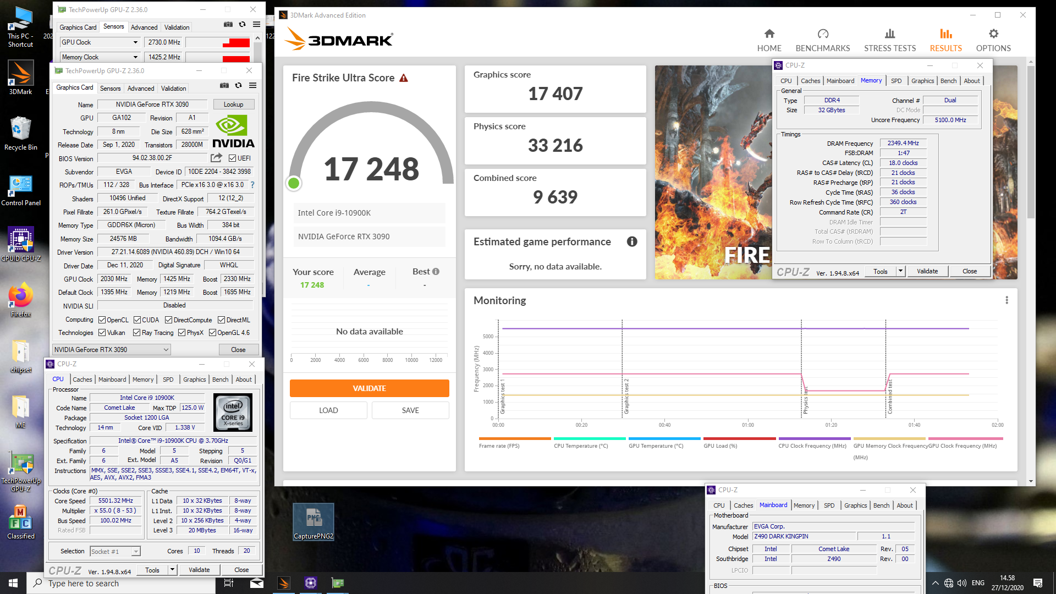Open GPU-Z front window hamburger menu
The width and height of the screenshot is (1056, 594).
[x=252, y=86]
